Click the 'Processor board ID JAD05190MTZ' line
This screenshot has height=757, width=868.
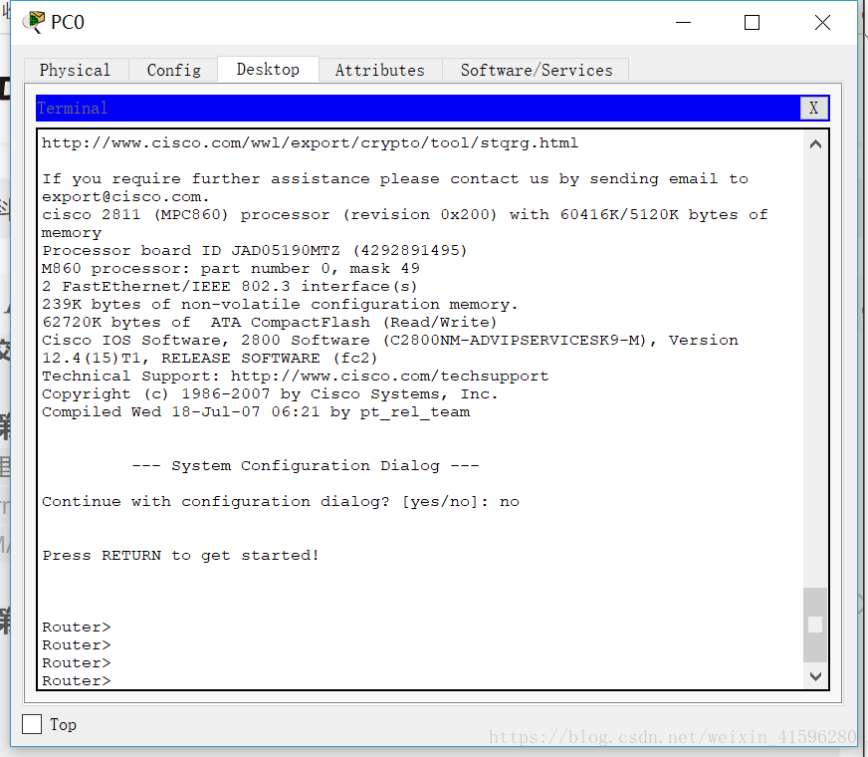tap(255, 251)
